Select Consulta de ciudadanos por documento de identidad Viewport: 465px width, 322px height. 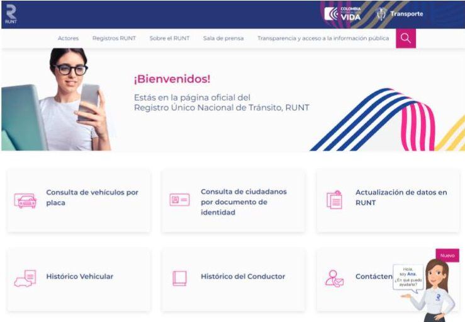pos(233,201)
